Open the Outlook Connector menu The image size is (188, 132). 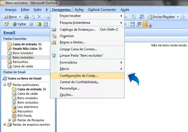coord(102,10)
